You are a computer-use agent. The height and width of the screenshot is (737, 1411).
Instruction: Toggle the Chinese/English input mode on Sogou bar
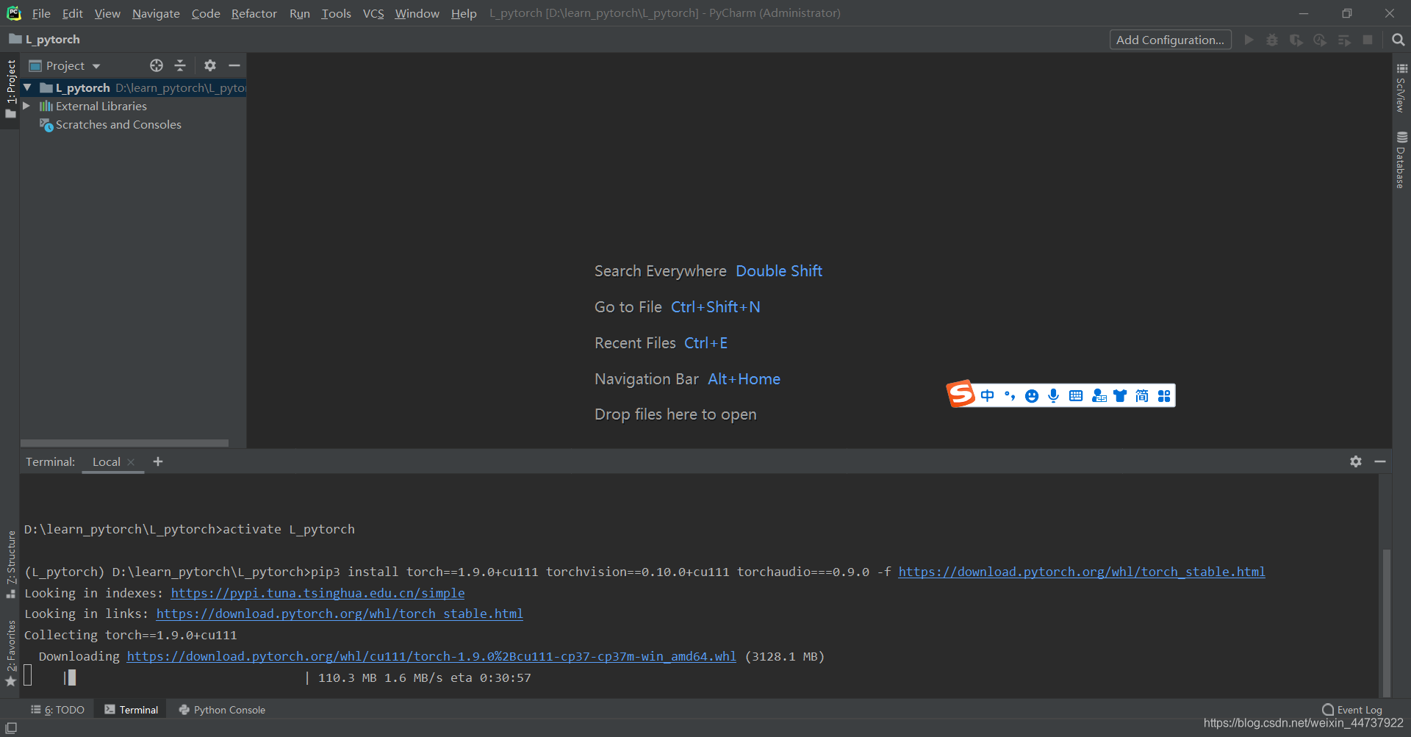(x=987, y=395)
